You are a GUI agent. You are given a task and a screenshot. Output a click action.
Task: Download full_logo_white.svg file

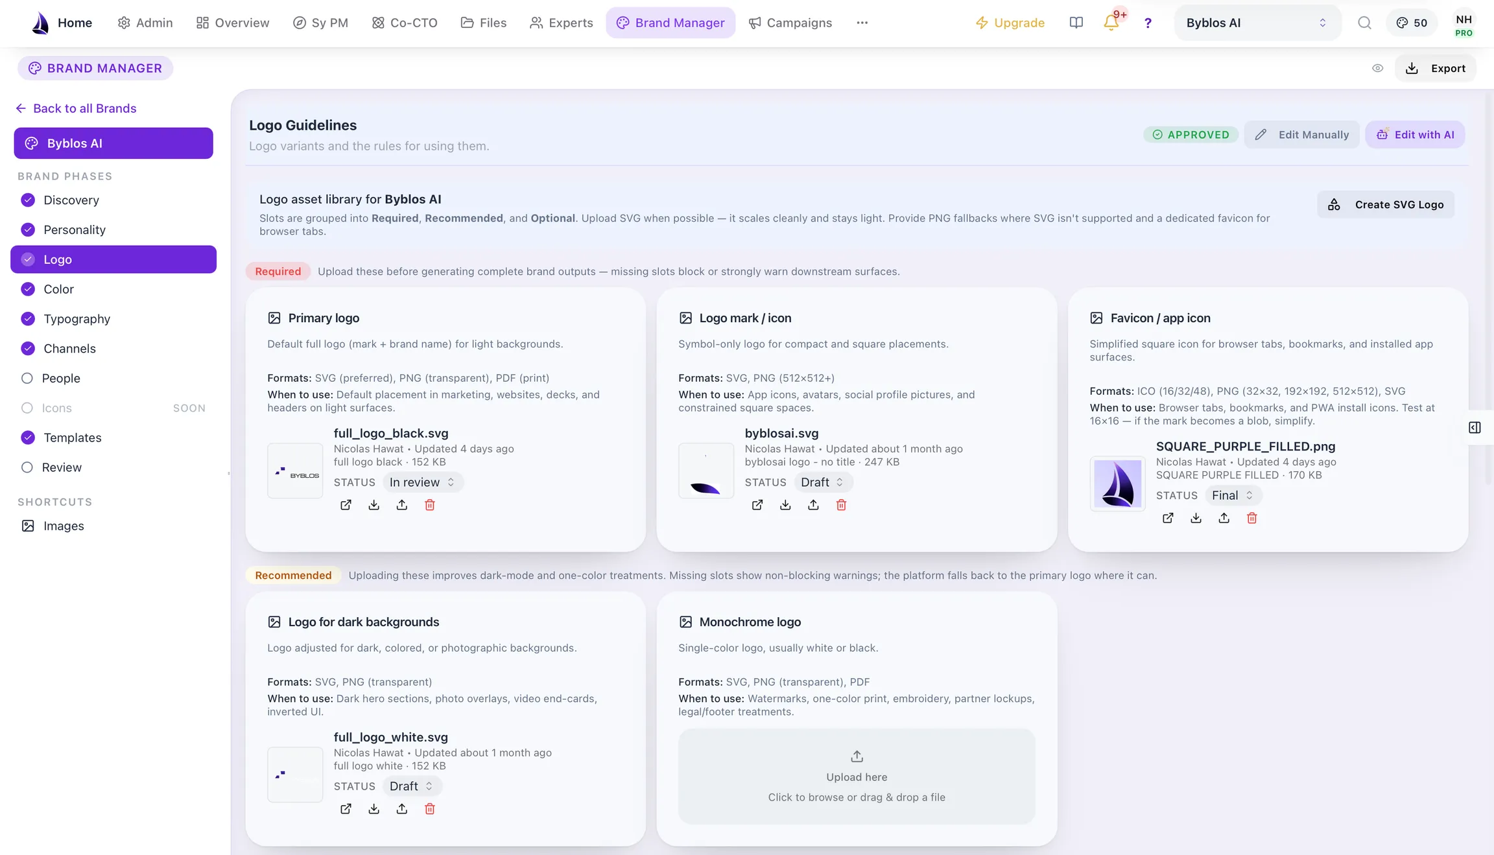click(x=374, y=809)
